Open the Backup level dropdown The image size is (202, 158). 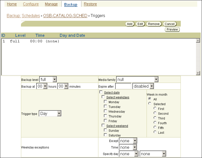(x=48, y=79)
